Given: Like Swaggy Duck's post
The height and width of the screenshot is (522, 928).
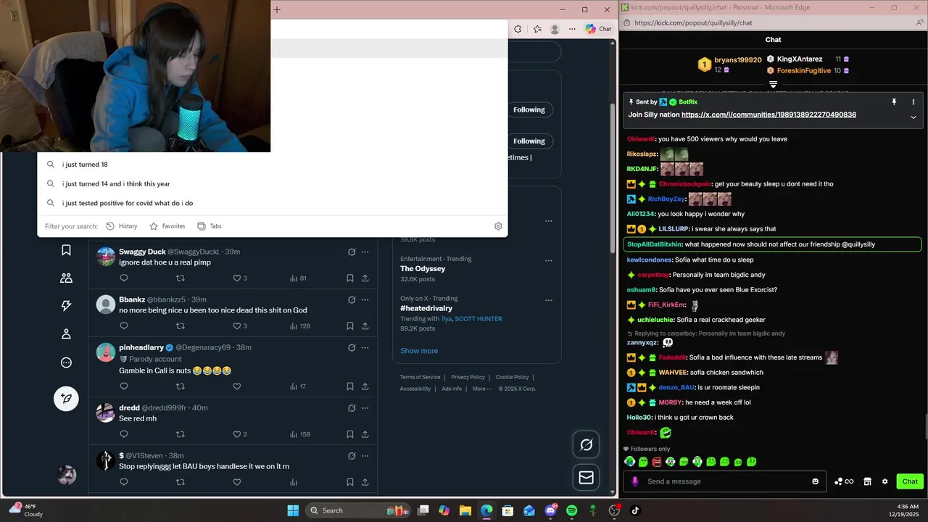Looking at the screenshot, I should (236, 278).
